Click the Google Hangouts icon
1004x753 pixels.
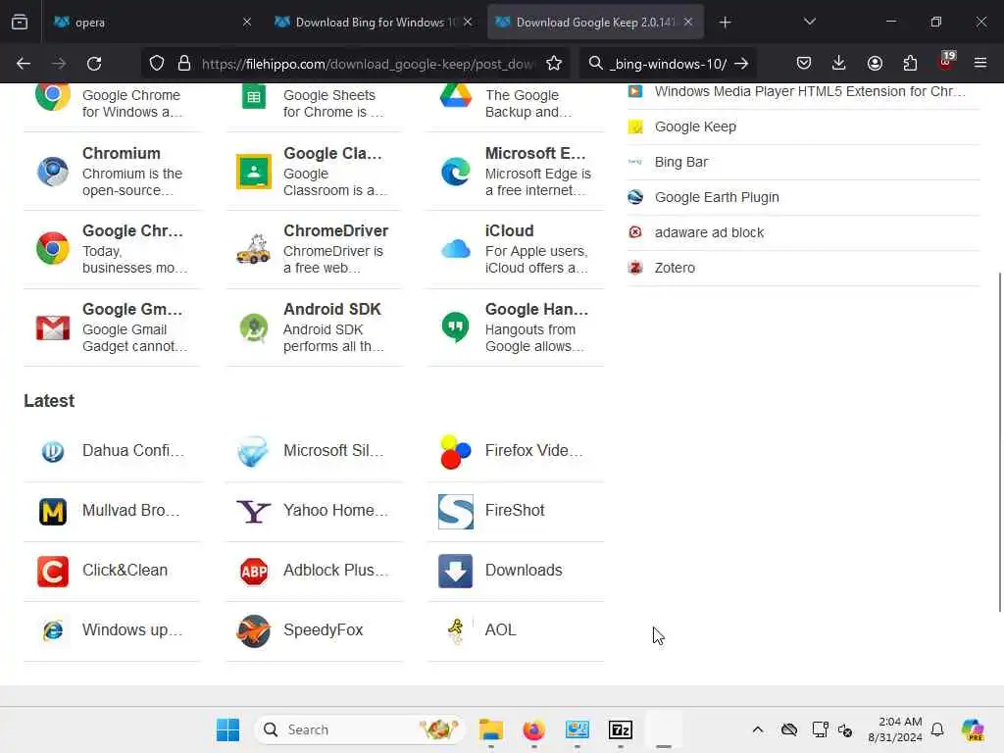click(x=455, y=327)
